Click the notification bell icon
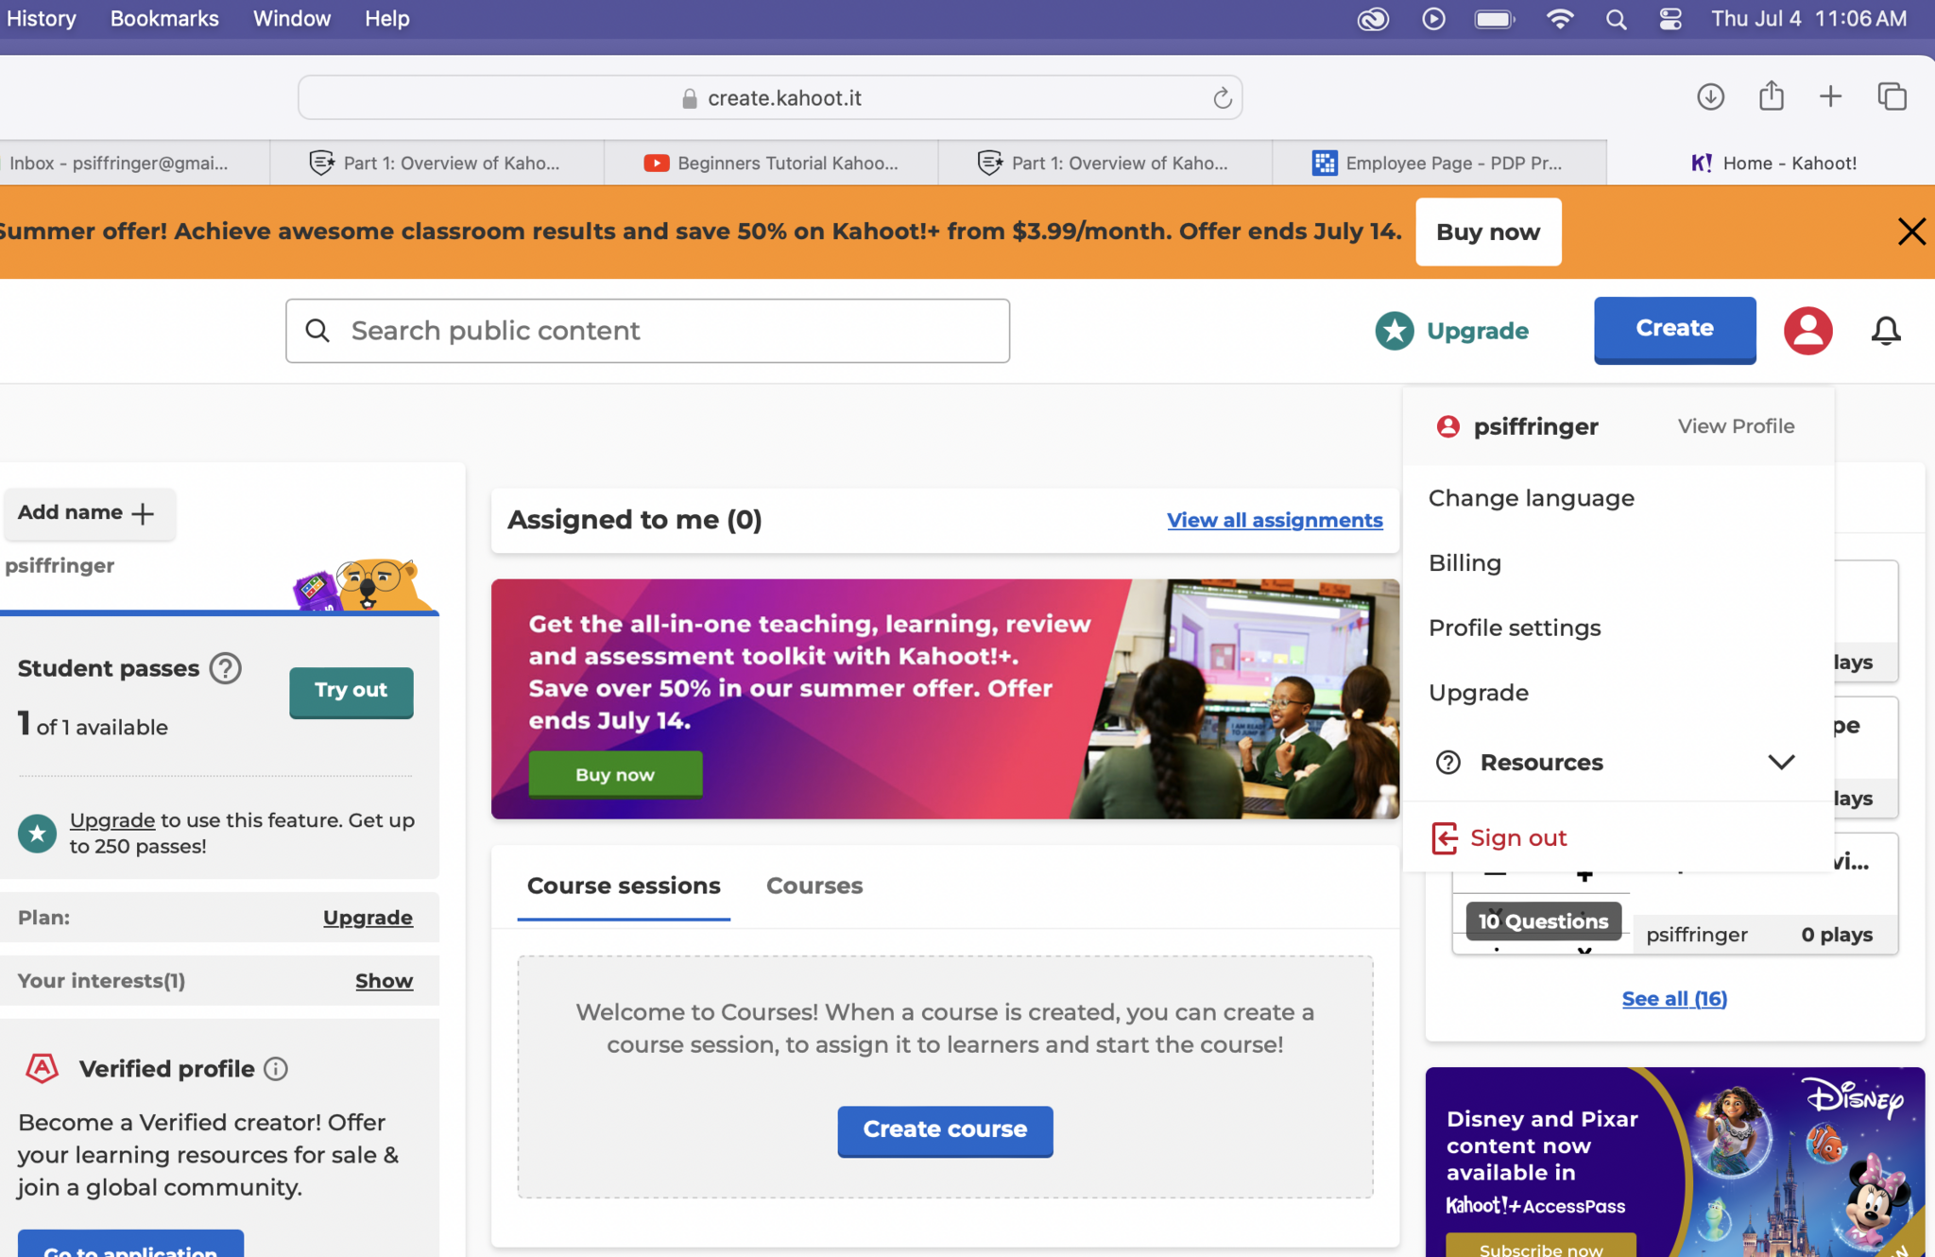The height and width of the screenshot is (1257, 1935). coord(1885,331)
